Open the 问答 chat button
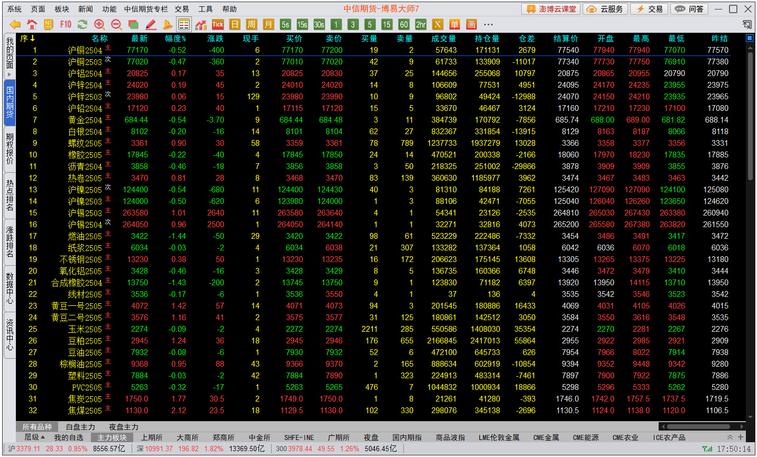The width and height of the screenshot is (757, 457). point(690,9)
